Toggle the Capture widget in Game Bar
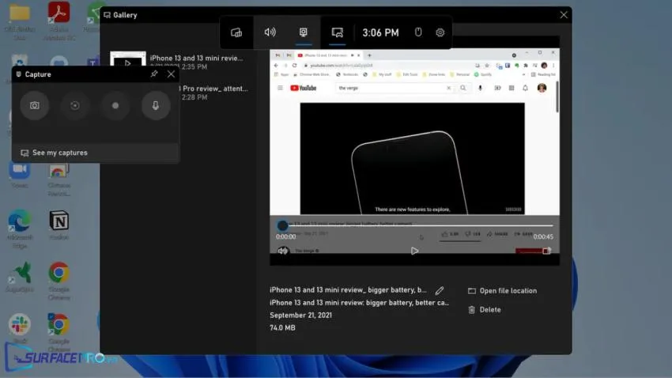The image size is (672, 378). (x=304, y=32)
